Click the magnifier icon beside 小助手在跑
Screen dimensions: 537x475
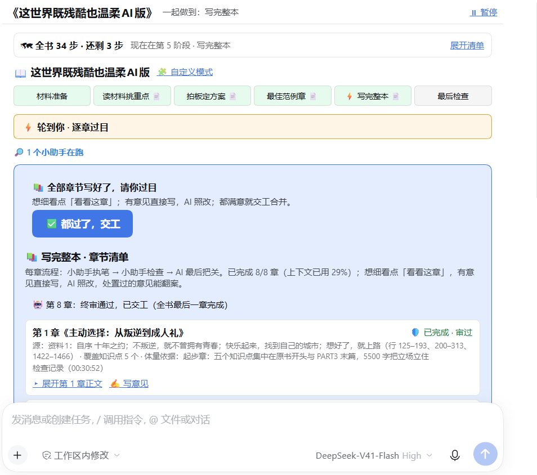tap(19, 152)
